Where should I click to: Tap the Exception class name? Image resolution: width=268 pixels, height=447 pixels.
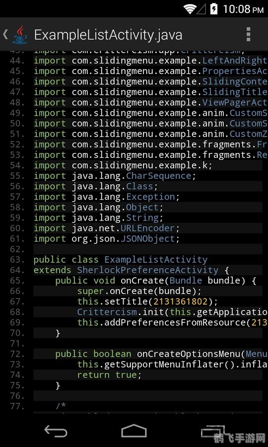150,197
